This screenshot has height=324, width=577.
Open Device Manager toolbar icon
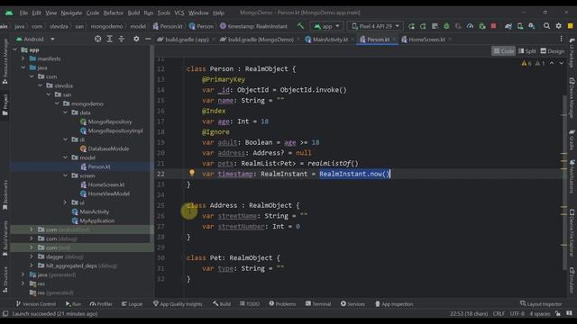click(x=520, y=26)
